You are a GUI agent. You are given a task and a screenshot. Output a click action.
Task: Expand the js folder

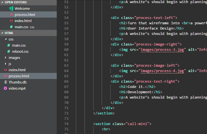[x=6, y=64]
